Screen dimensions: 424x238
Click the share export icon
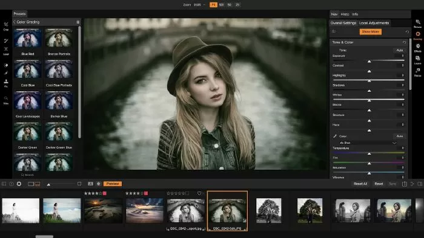405,184
